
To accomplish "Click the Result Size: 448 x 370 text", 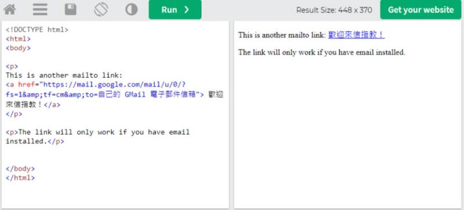I will [x=334, y=10].
